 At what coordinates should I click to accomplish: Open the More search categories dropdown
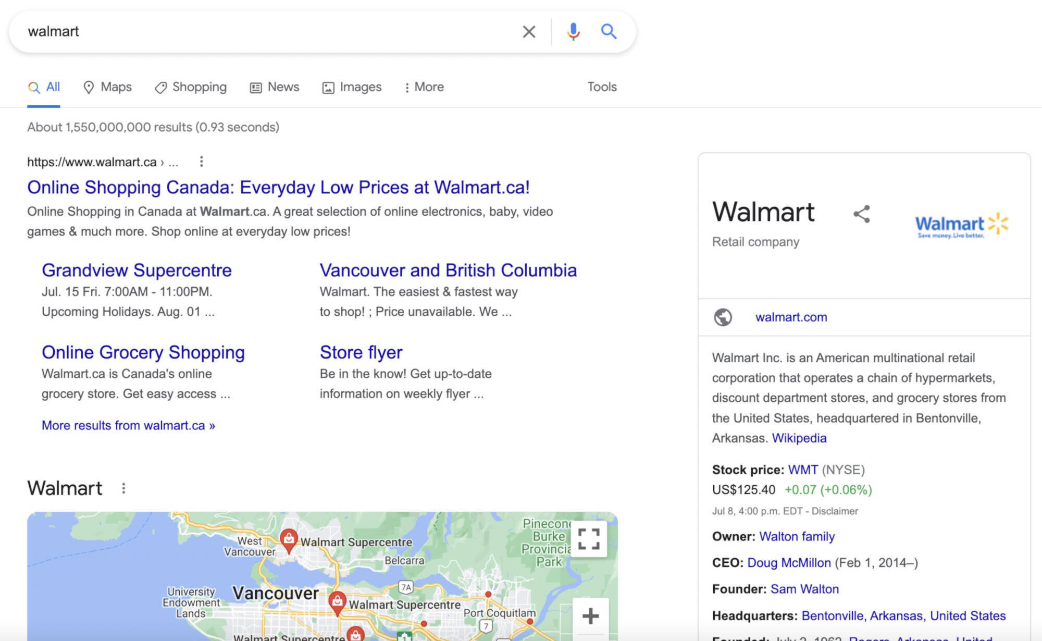click(x=424, y=87)
